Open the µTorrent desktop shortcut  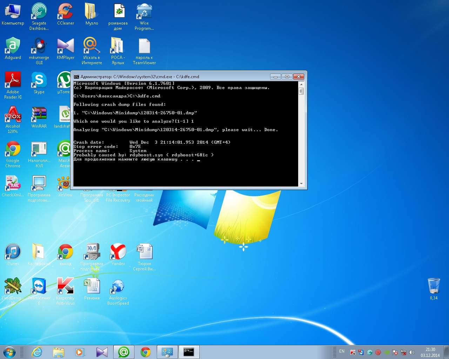[x=64, y=83]
